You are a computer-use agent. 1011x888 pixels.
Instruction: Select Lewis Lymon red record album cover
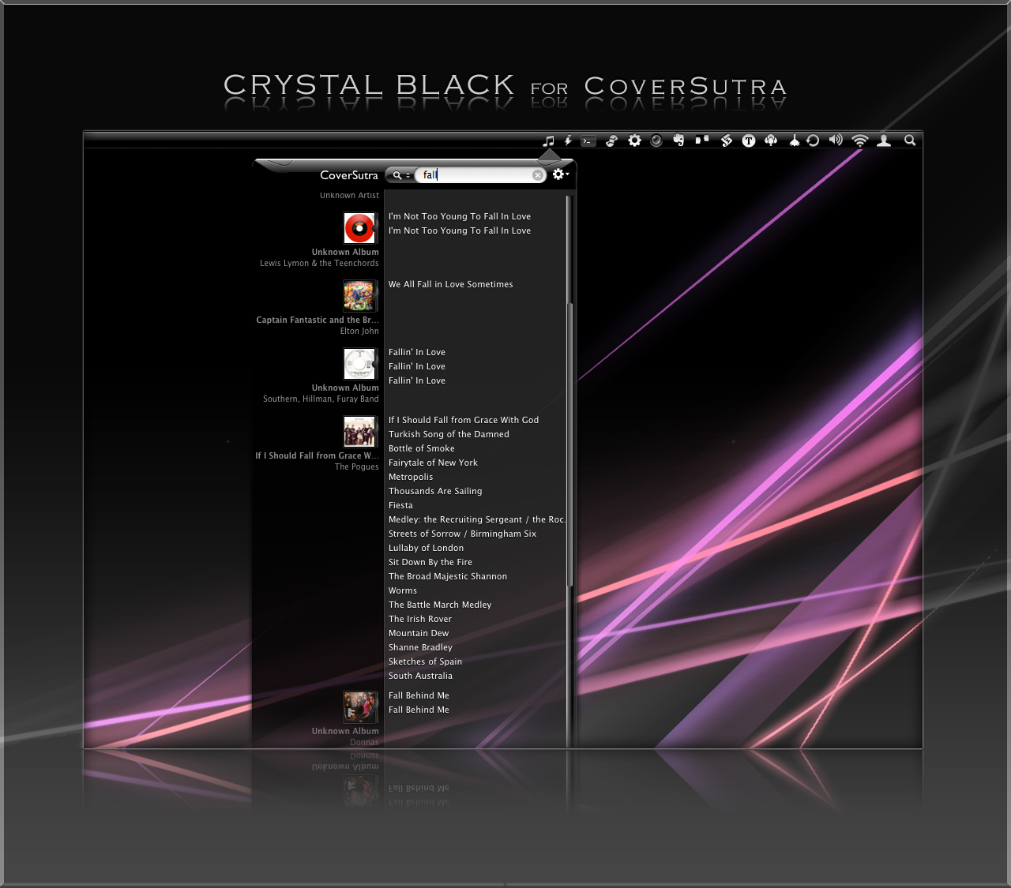click(x=359, y=228)
